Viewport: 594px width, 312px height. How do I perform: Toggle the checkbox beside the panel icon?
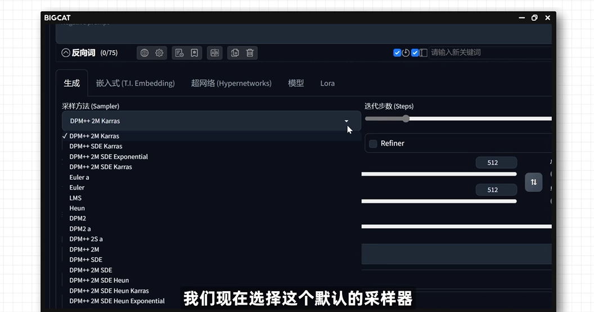click(415, 53)
